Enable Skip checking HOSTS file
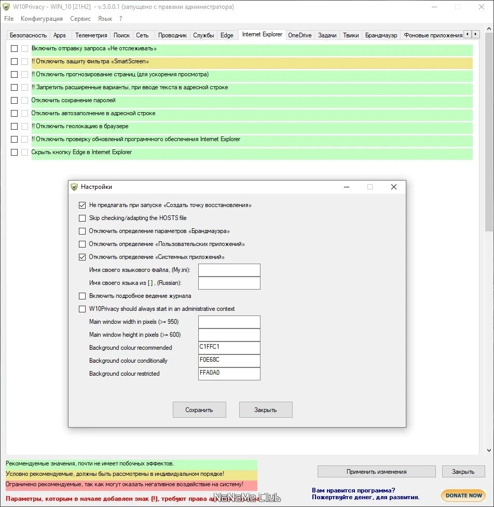The width and height of the screenshot is (494, 507). (82, 218)
